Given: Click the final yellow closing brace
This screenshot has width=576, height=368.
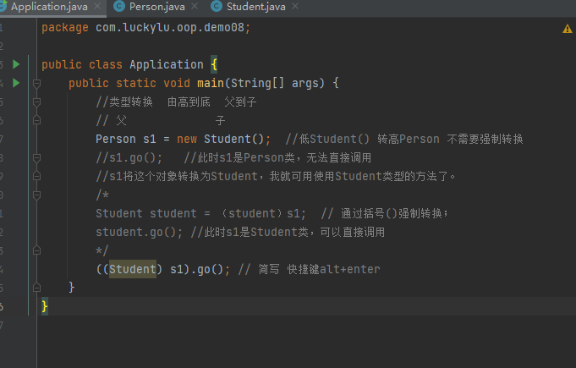Looking at the screenshot, I should click(x=45, y=306).
